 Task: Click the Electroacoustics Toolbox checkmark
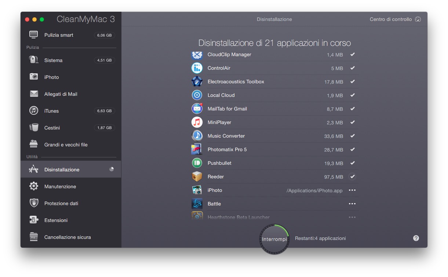click(x=352, y=81)
